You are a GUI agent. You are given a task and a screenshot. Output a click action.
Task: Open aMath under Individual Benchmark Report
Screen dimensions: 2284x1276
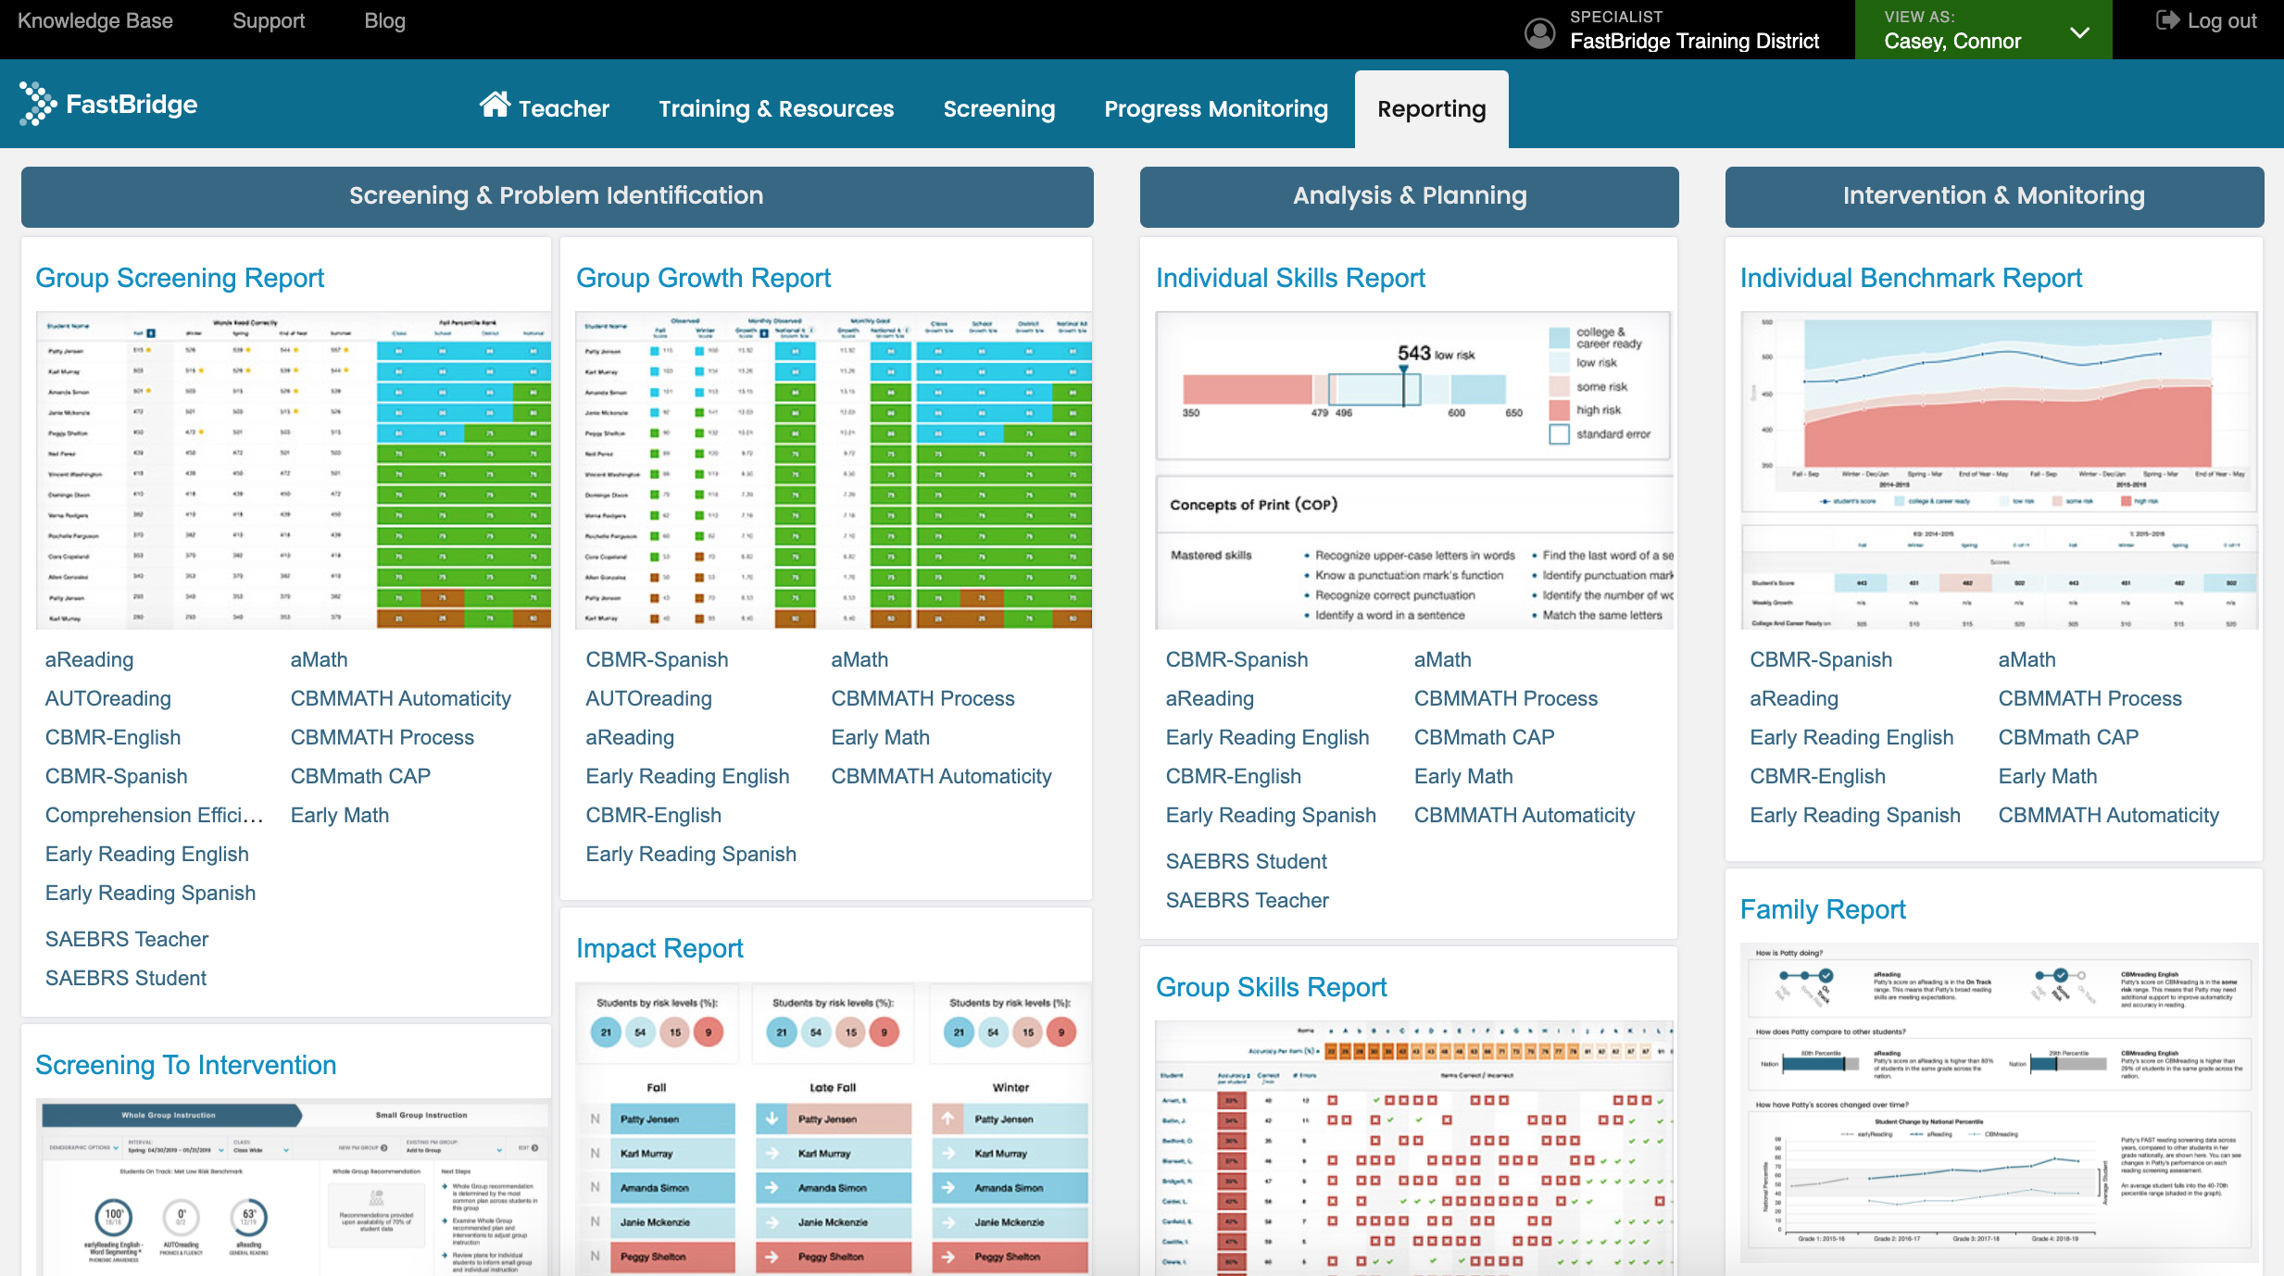pyautogui.click(x=2027, y=660)
